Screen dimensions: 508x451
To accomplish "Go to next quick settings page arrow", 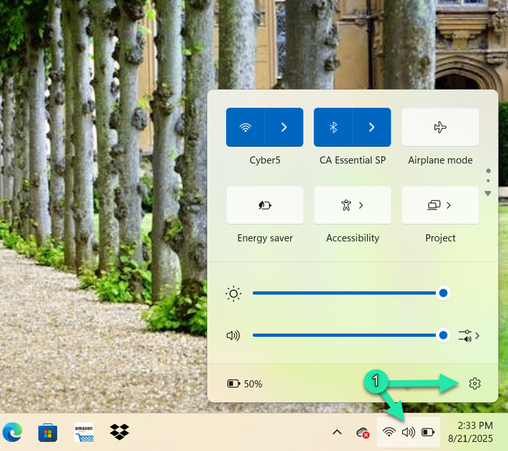I will coord(488,193).
